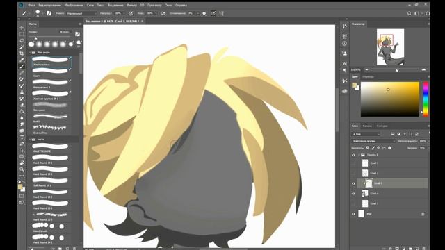Image resolution: width=445 pixels, height=250 pixels.
Task: Open the workspace switcher icon
Action: point(417,13)
